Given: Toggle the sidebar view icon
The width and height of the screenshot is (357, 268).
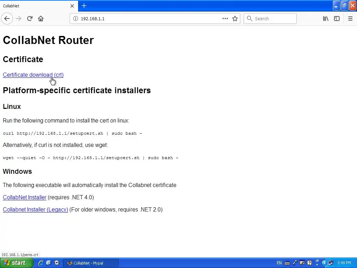Looking at the screenshot, I should [337, 19].
